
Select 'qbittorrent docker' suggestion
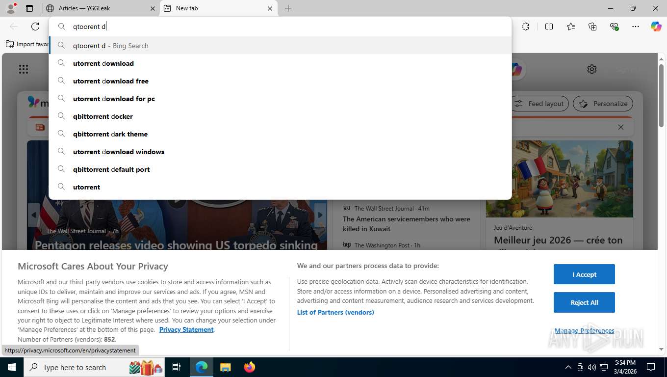(x=280, y=116)
